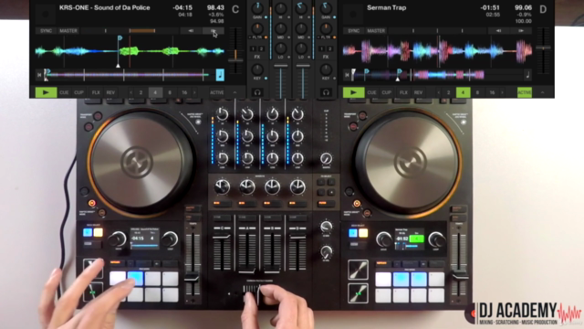584x329 pixels.
Task: Toggle loop ACTIVE on deck C
Action: (217, 92)
